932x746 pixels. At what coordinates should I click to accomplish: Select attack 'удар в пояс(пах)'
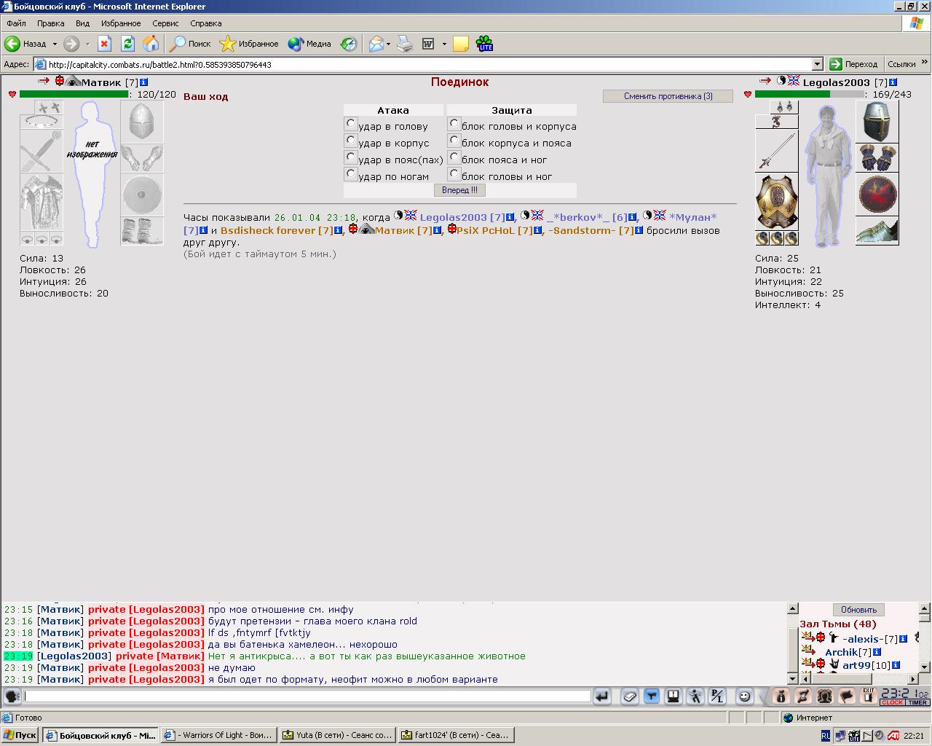click(351, 157)
